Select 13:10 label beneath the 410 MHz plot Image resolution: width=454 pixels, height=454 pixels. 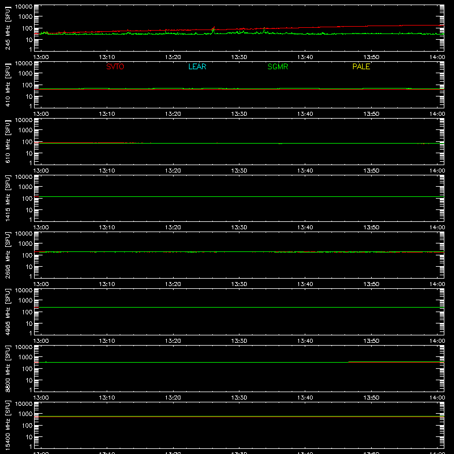[107, 114]
